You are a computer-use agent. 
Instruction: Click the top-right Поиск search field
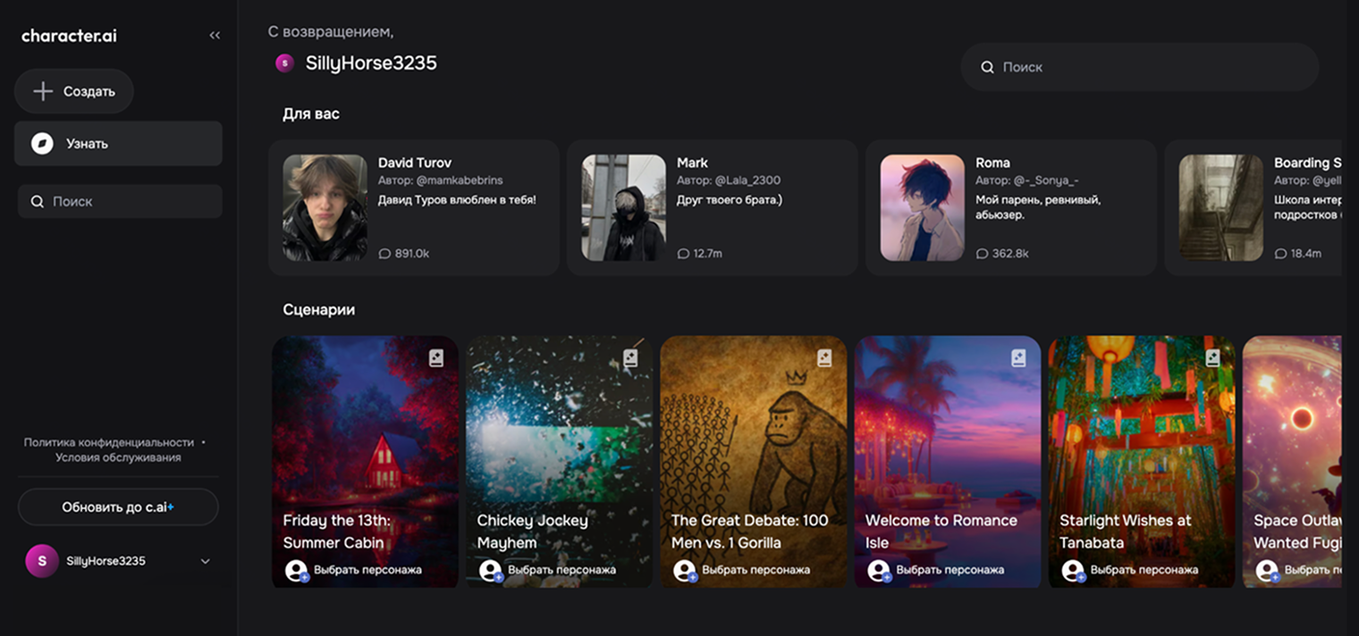pyautogui.click(x=1140, y=67)
